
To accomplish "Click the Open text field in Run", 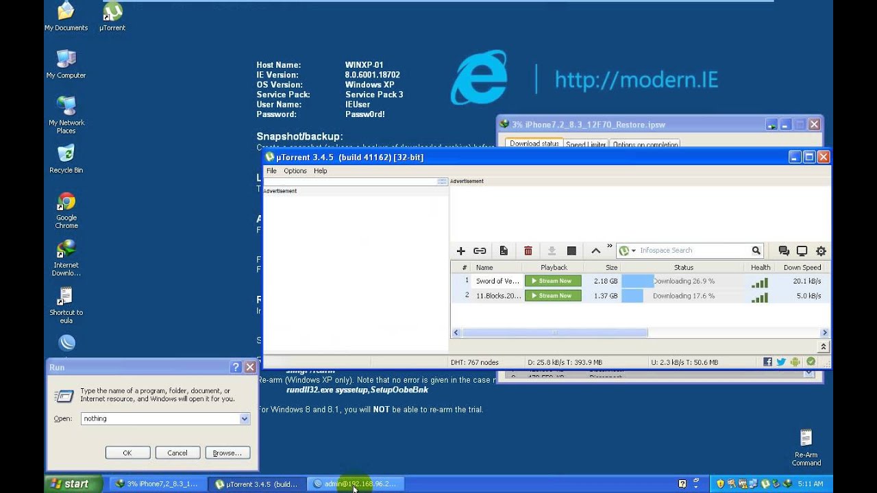I will point(160,418).
